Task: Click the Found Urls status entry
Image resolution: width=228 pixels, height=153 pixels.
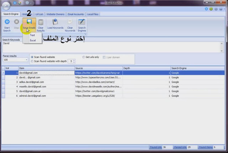Action: tap(160, 147)
